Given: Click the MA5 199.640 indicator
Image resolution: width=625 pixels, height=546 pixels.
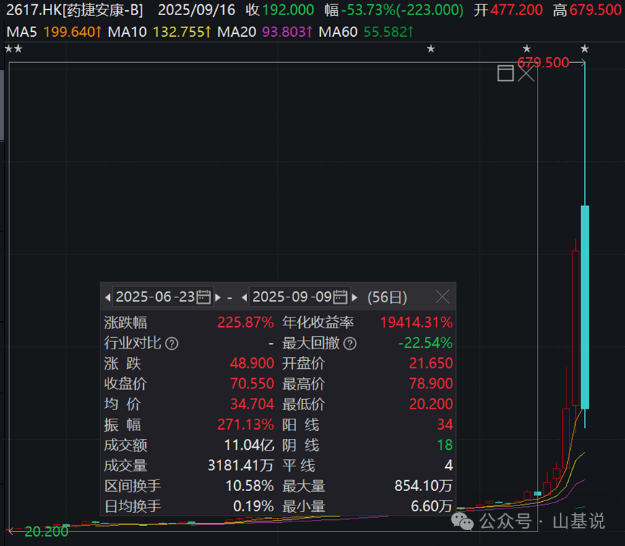Looking at the screenshot, I should point(54,32).
